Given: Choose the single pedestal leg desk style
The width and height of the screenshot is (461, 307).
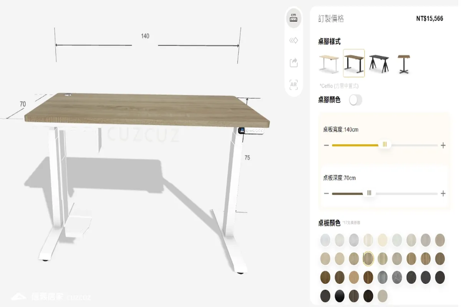Looking at the screenshot, I should [x=403, y=63].
